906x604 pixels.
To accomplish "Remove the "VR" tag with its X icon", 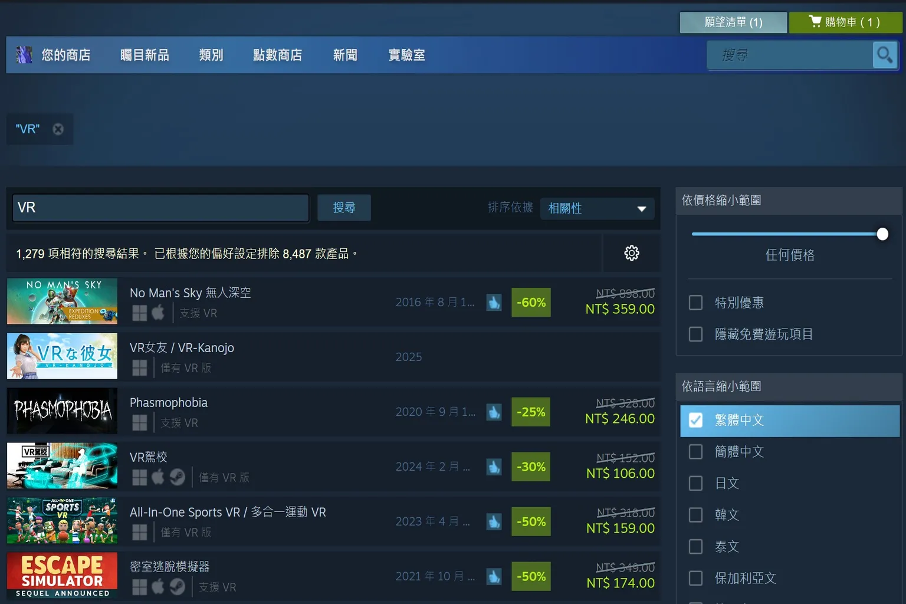I will tap(58, 129).
